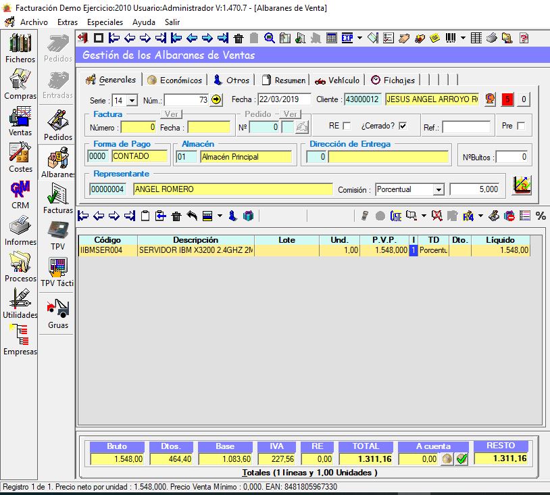
Task: Click the statistics chart icon beside Comisión
Action: pos(522,185)
